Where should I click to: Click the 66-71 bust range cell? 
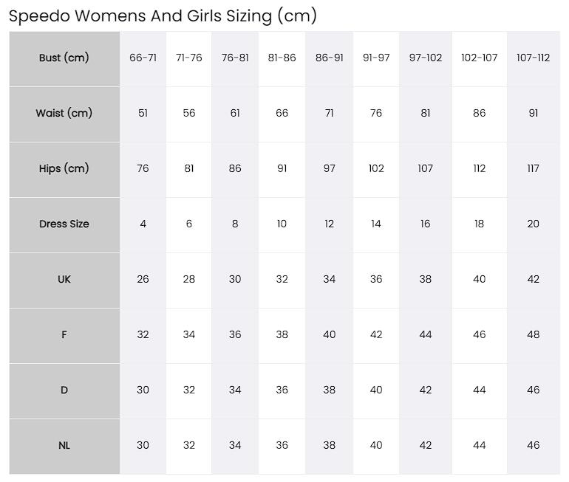tap(143, 59)
